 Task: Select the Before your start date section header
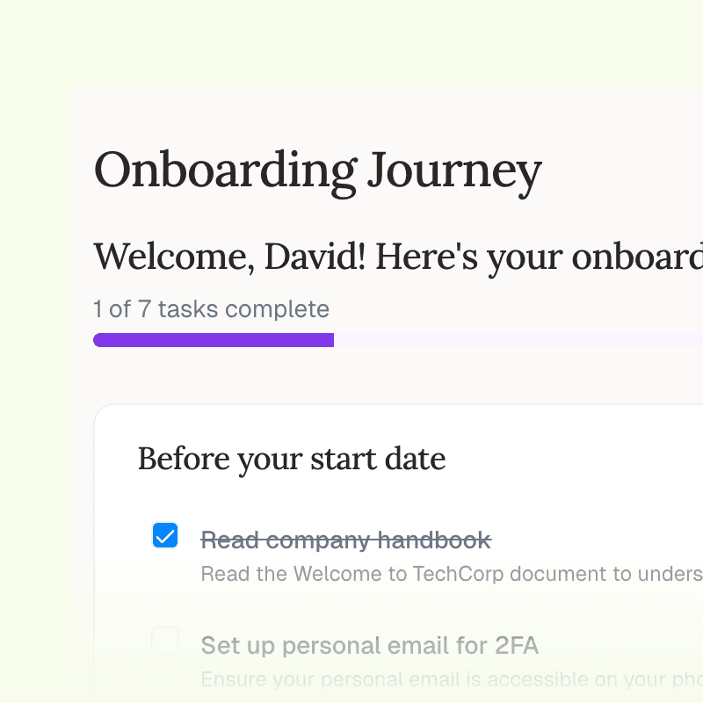[x=291, y=459]
